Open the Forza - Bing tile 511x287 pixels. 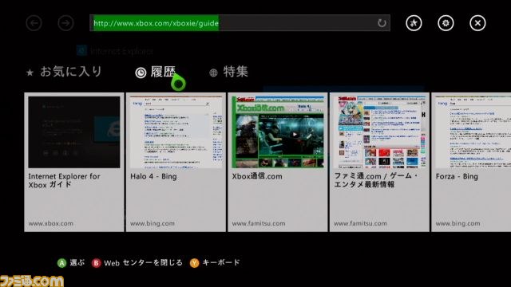[471, 162]
